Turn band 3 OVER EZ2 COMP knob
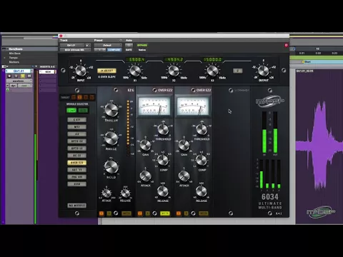The image size is (343, 257). (202, 161)
